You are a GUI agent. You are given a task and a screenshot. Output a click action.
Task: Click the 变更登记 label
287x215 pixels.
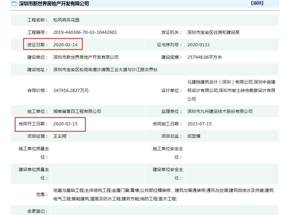(38, 212)
